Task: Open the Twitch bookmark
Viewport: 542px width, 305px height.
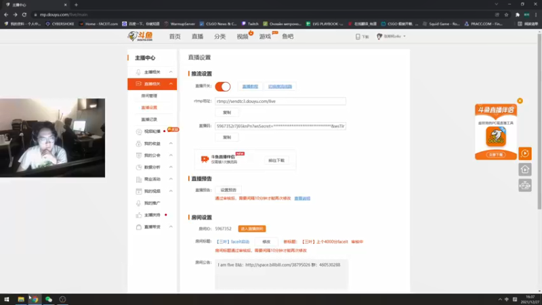Action: pos(250,24)
